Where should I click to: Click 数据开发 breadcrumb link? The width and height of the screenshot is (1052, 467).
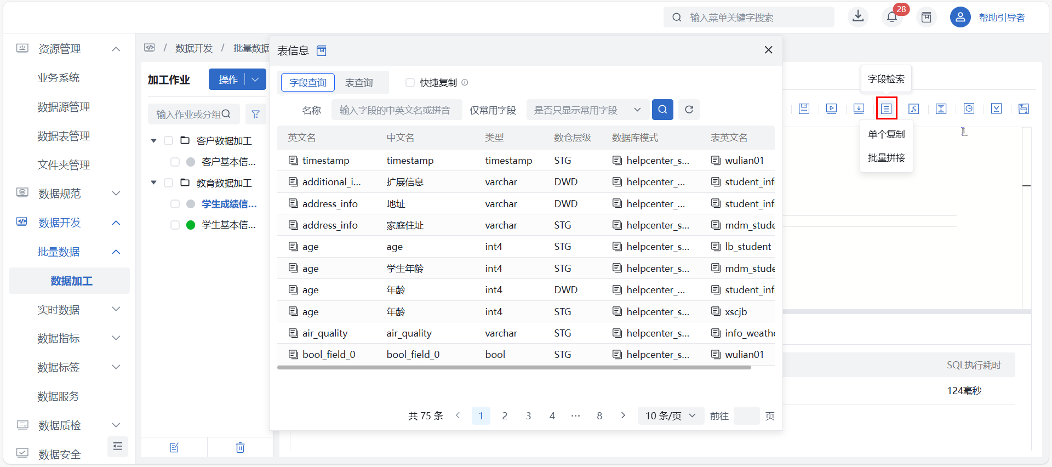(193, 48)
